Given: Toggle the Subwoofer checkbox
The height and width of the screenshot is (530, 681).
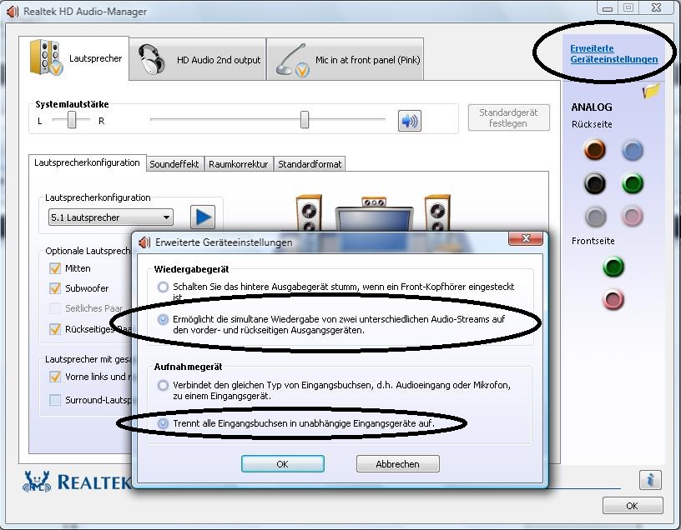Looking at the screenshot, I should [x=55, y=288].
